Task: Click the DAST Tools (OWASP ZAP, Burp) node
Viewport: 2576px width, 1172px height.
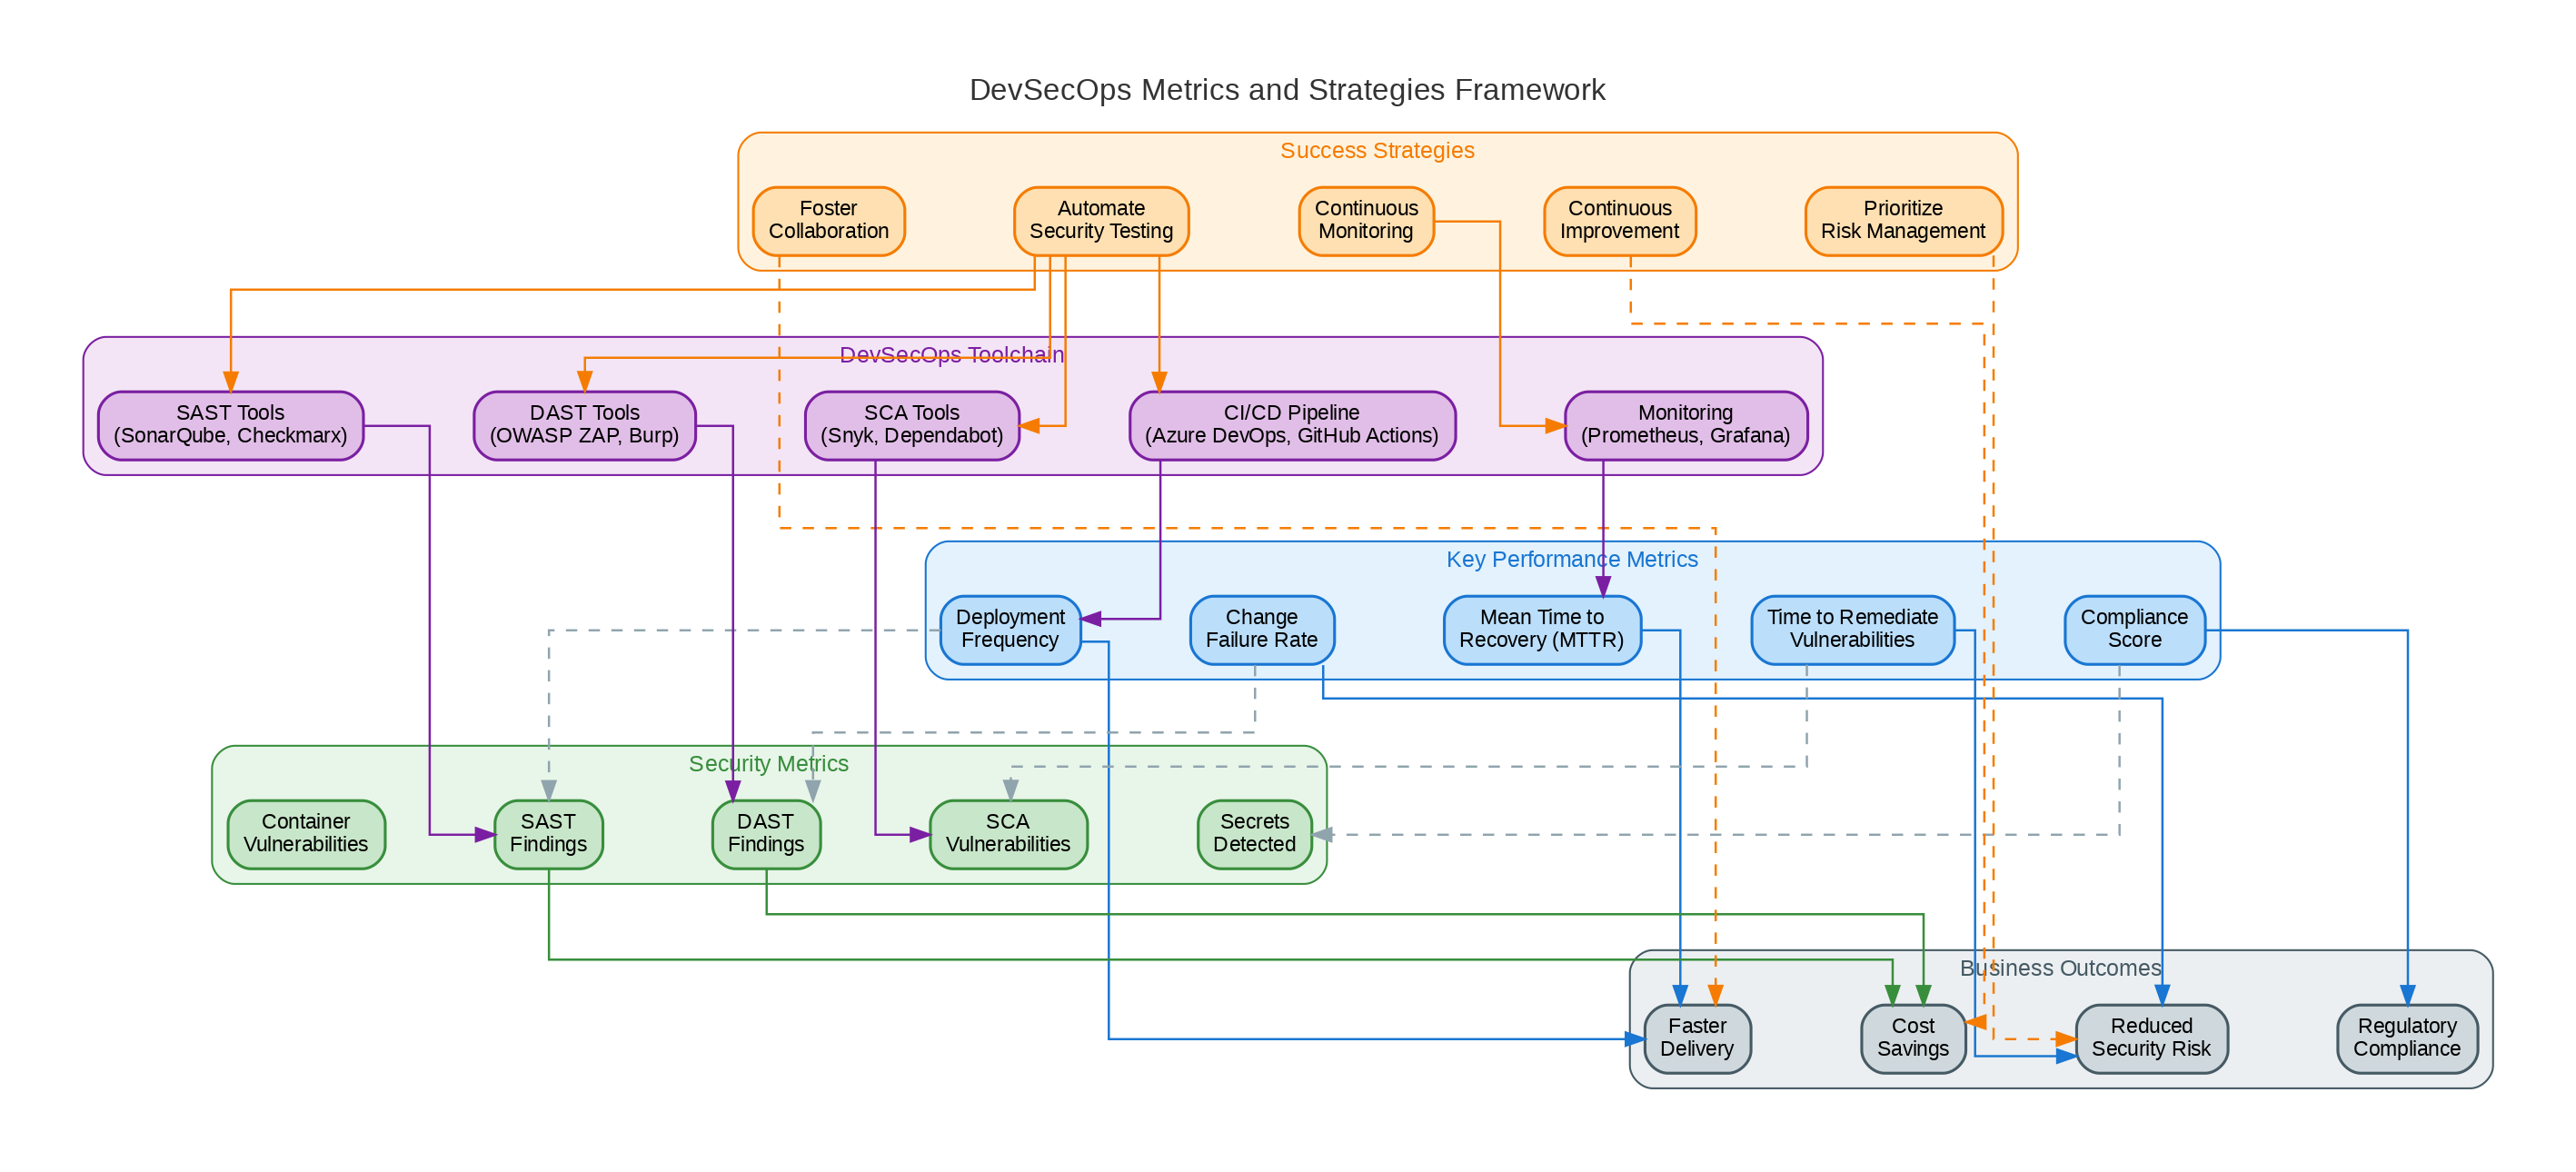Action: coord(584,424)
